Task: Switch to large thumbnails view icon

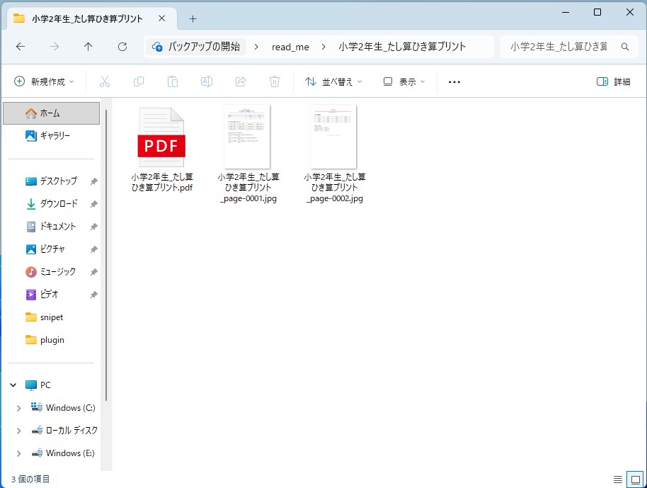Action: pyautogui.click(x=636, y=480)
